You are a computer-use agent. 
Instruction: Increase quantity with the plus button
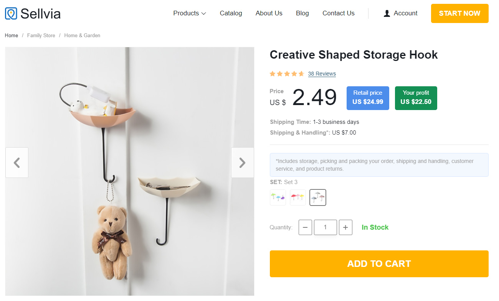[345, 227]
